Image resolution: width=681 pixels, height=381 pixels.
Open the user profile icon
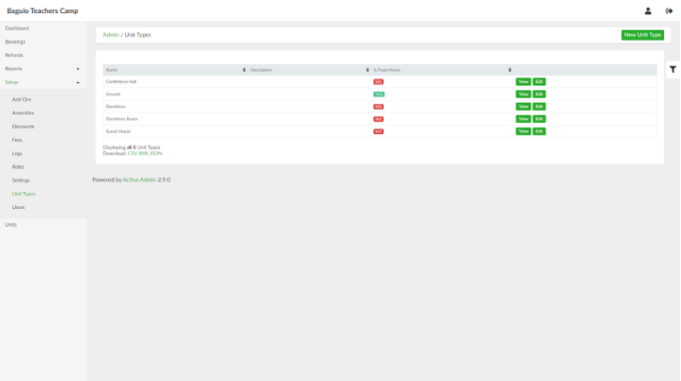pos(648,10)
